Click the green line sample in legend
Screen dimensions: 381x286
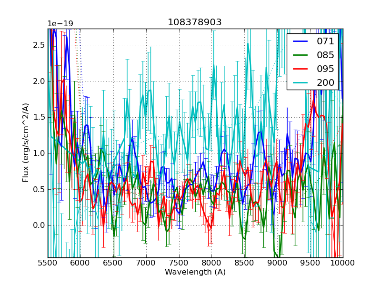click(300, 55)
